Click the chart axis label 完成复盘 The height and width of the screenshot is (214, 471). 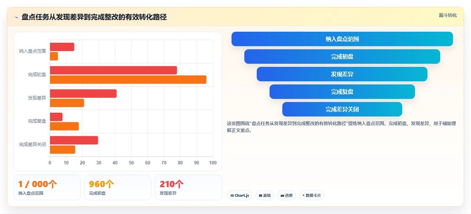click(x=37, y=121)
